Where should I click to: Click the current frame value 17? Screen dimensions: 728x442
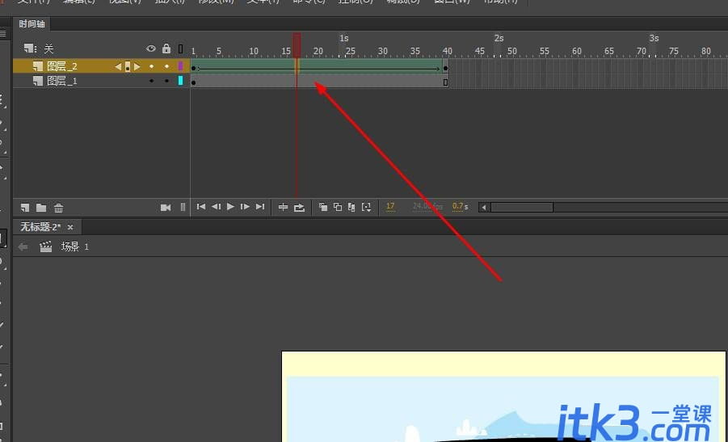[390, 206]
